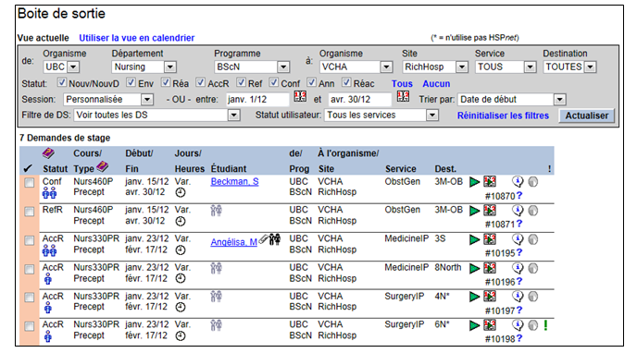637x353 pixels.
Task: Click student group icon in RefR row
Action: pos(216,211)
